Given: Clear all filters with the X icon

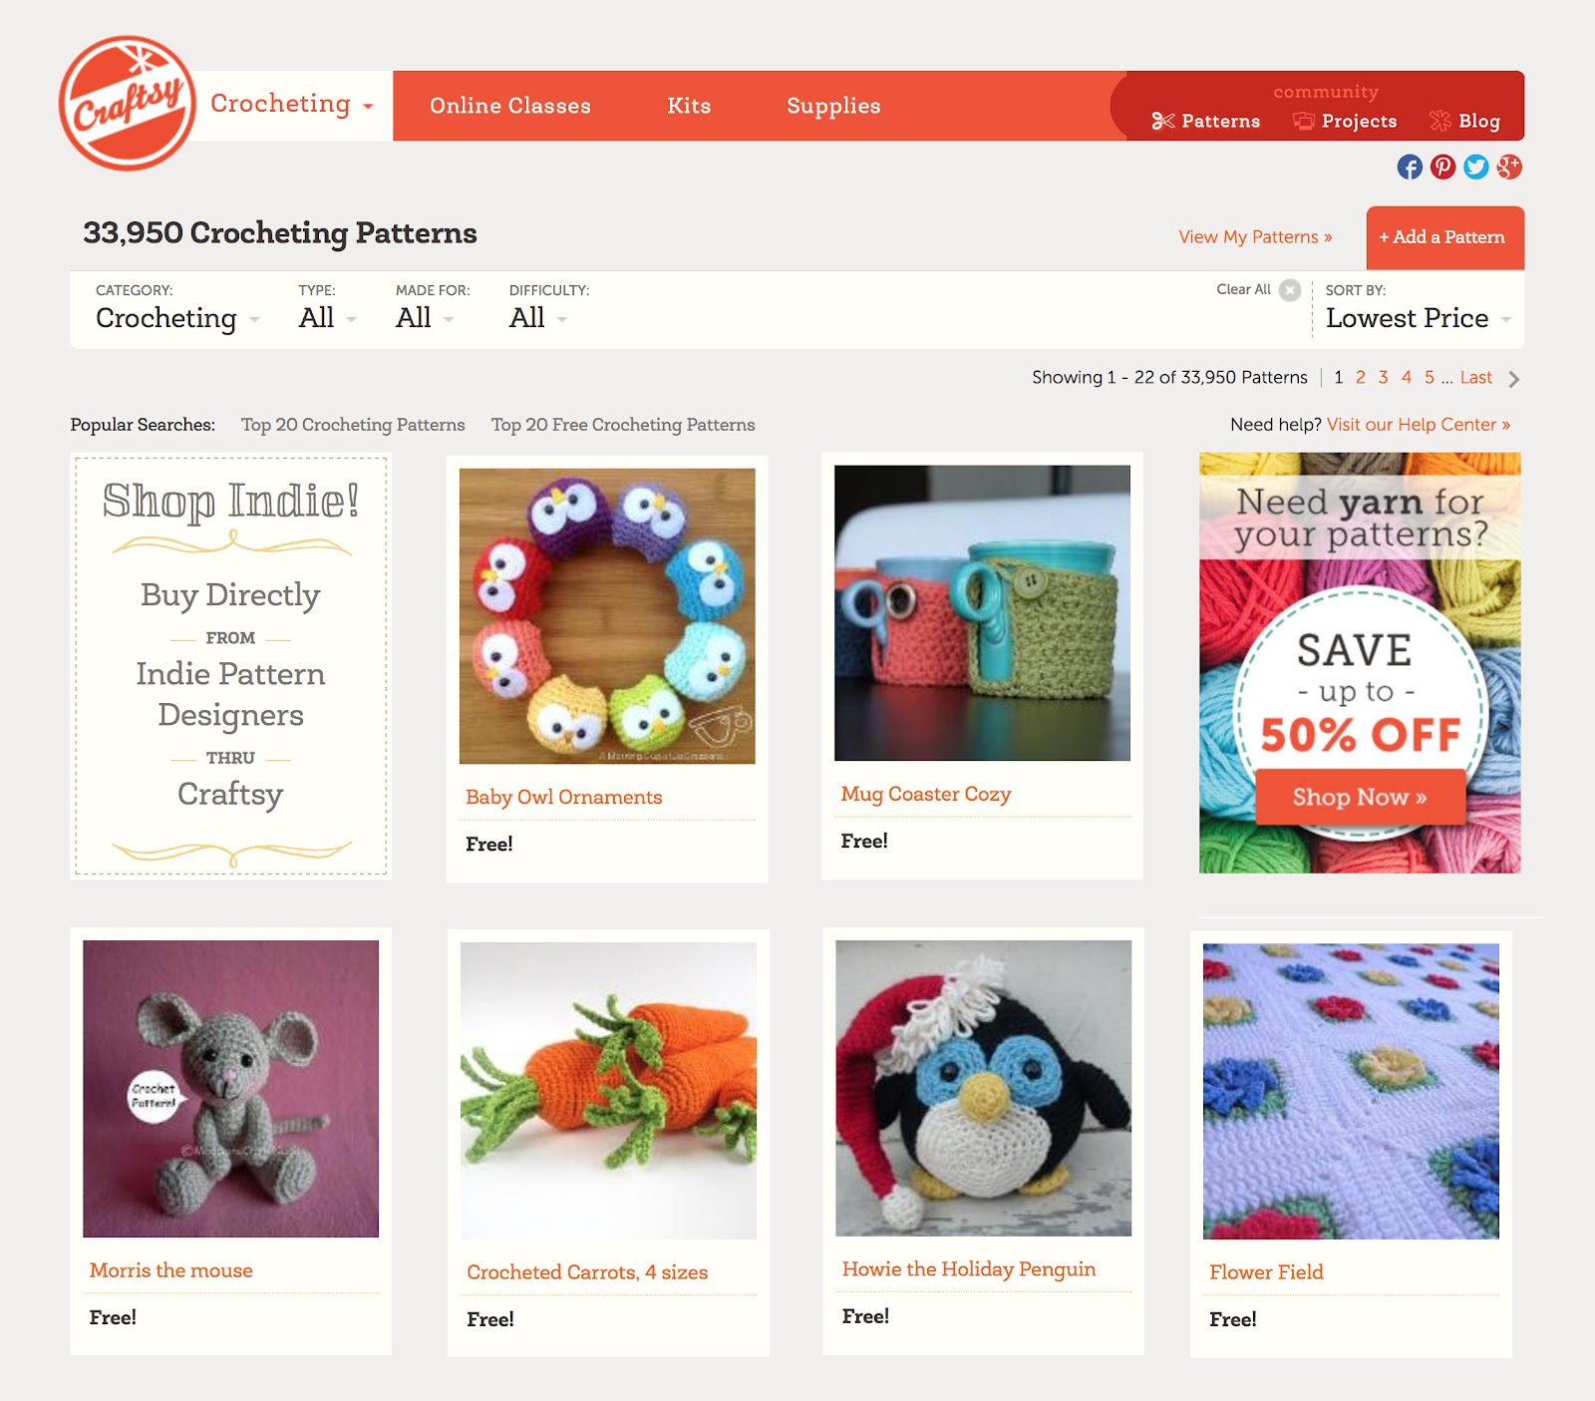Looking at the screenshot, I should point(1290,290).
